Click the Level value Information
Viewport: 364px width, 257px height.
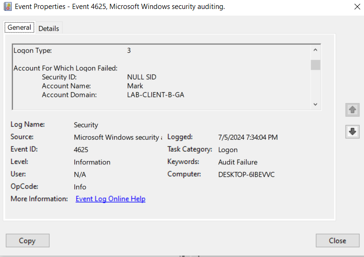(x=92, y=162)
